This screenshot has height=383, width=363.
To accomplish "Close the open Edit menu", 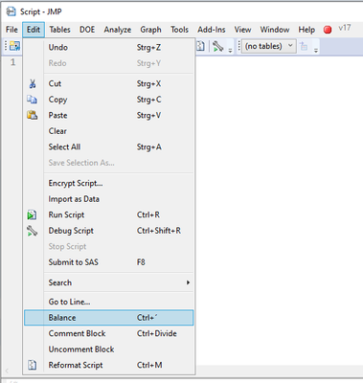I will tap(34, 30).
